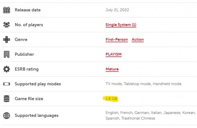Visit the PLAYISM publisher link
Image resolution: width=197 pixels, height=128 pixels.
point(113,54)
